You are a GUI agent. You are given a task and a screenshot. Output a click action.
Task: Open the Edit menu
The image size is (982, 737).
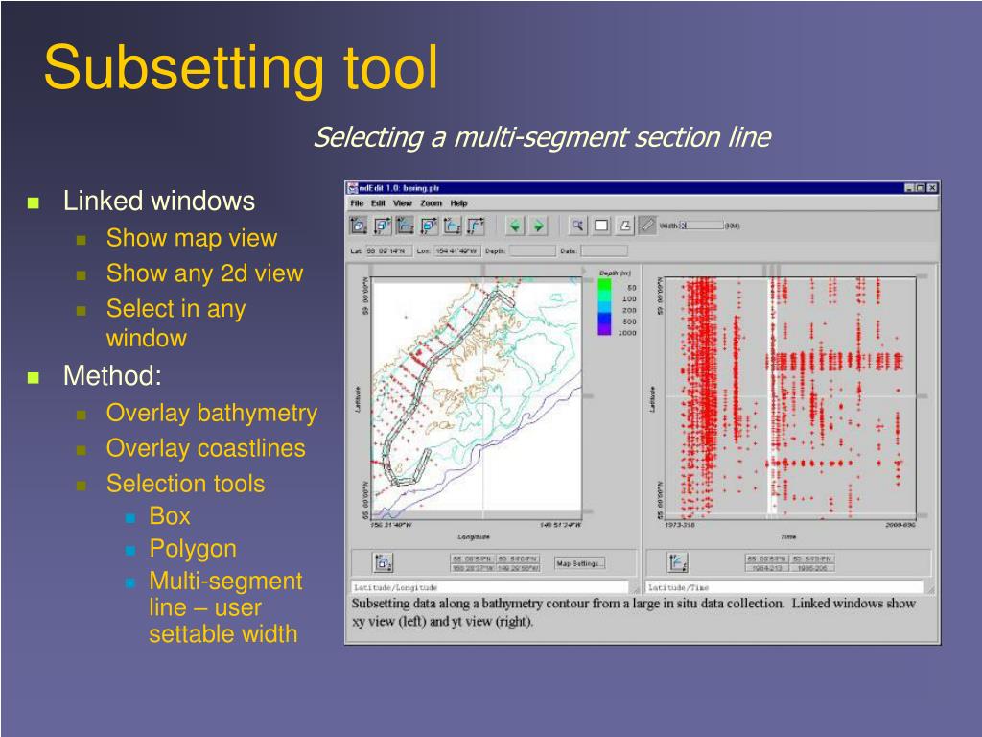click(x=378, y=203)
